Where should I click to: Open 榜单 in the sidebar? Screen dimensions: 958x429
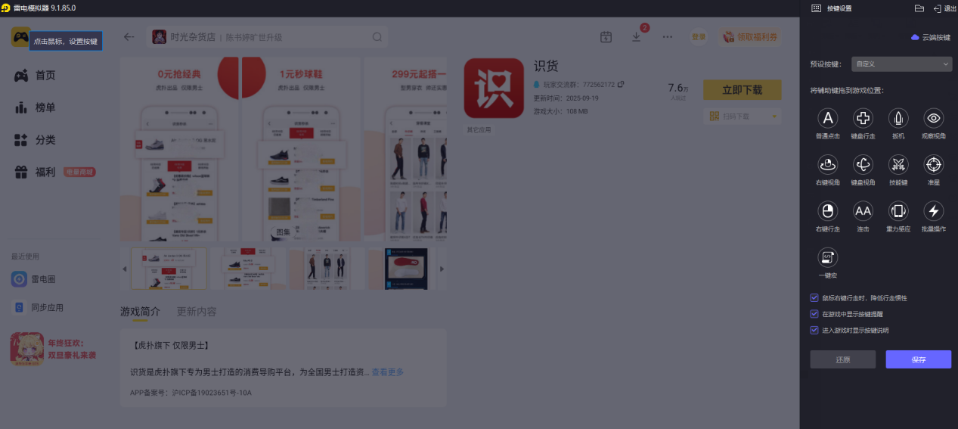tap(36, 107)
